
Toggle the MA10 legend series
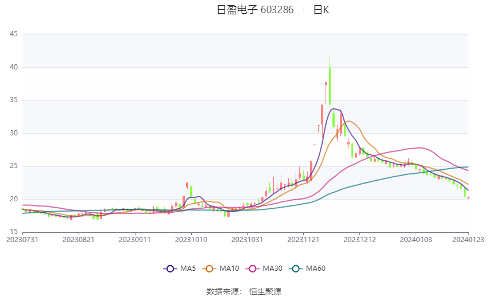point(220,268)
